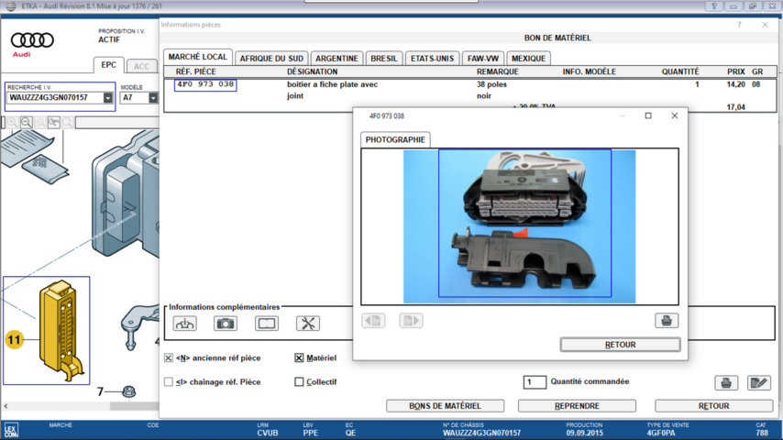Click the help question mark in title bar
Screen dimensions: 783x440
714,6
